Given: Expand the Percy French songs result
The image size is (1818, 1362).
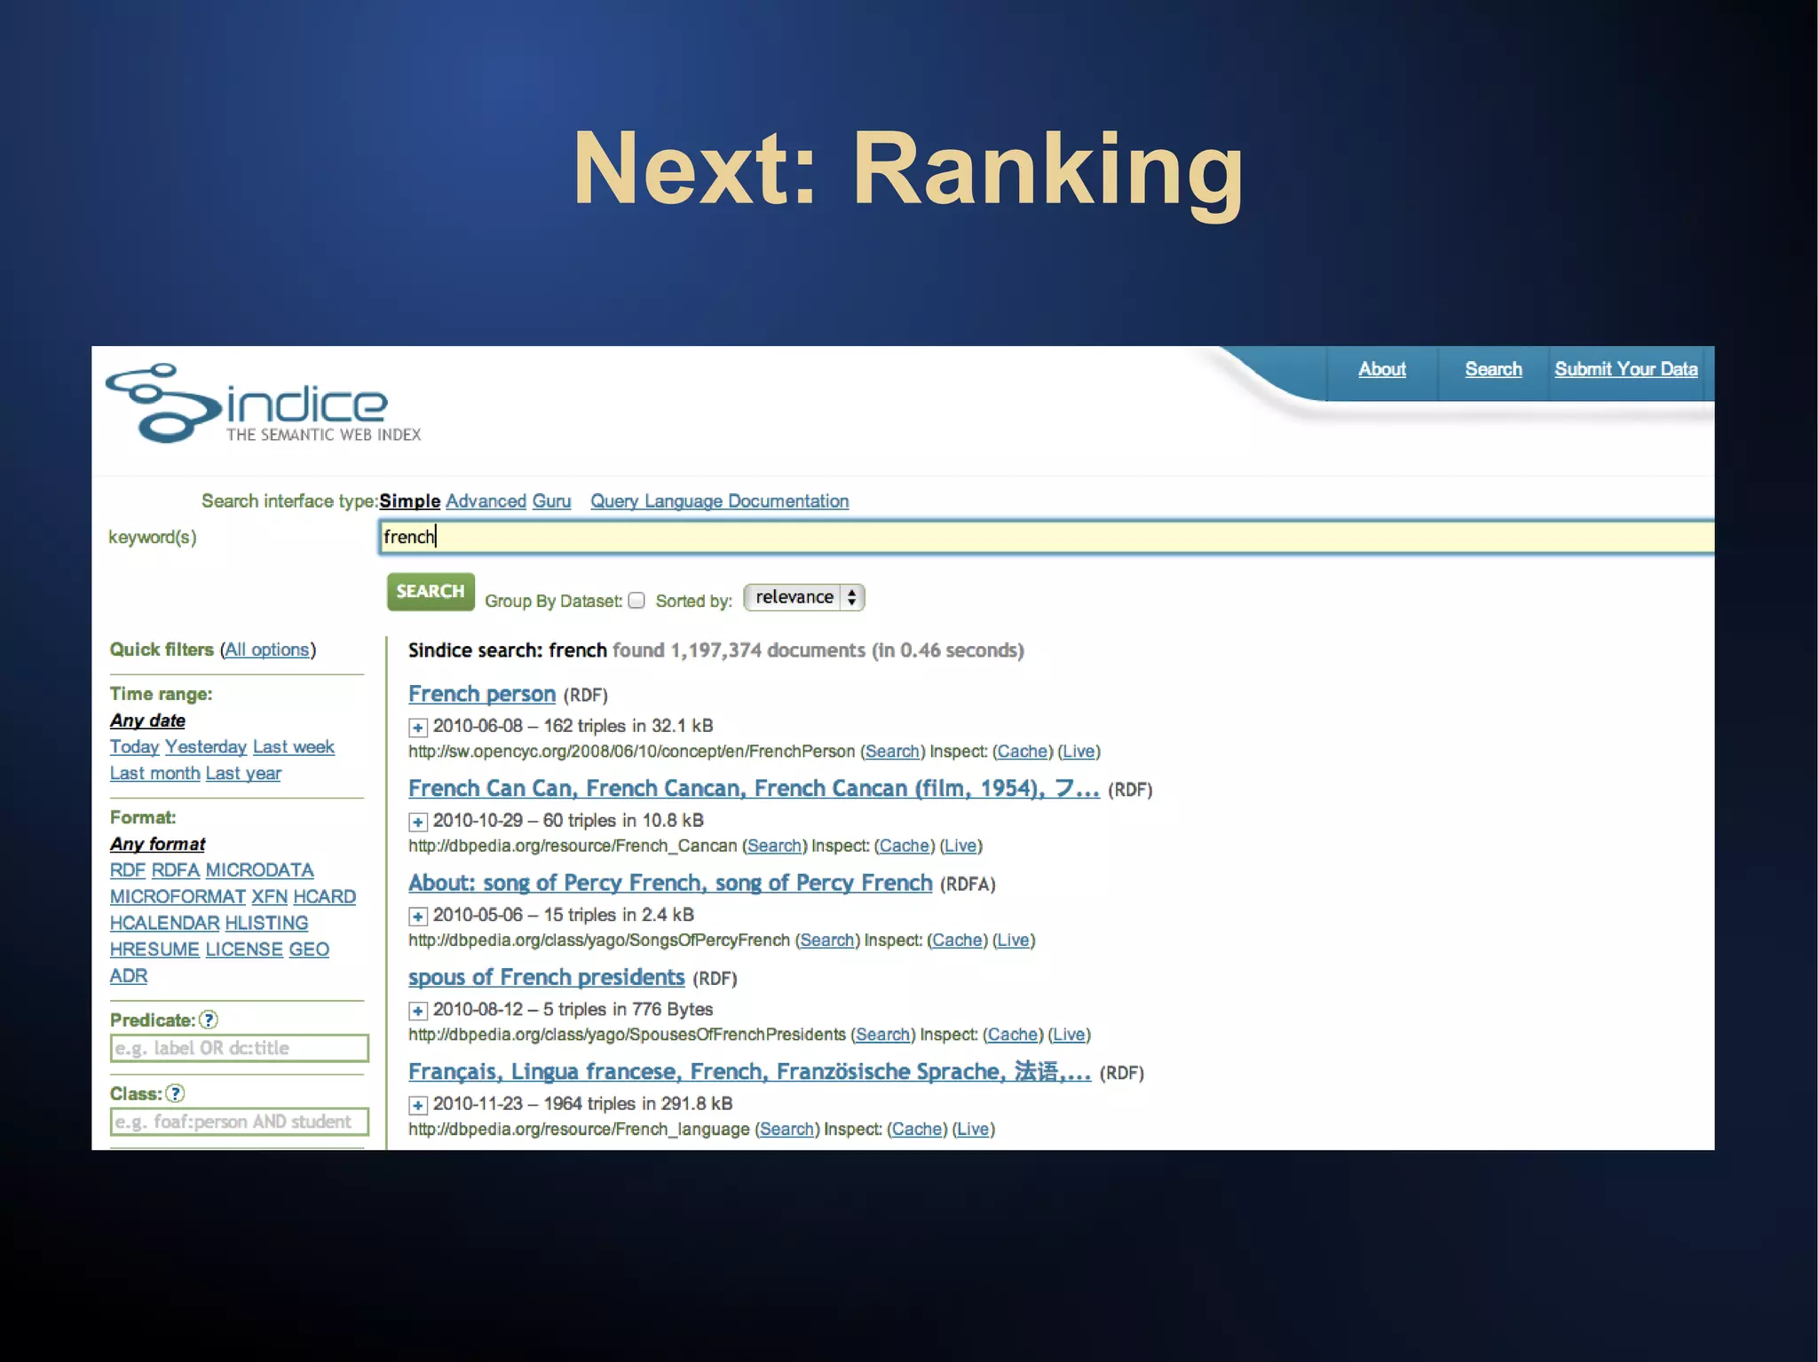Looking at the screenshot, I should [417, 916].
